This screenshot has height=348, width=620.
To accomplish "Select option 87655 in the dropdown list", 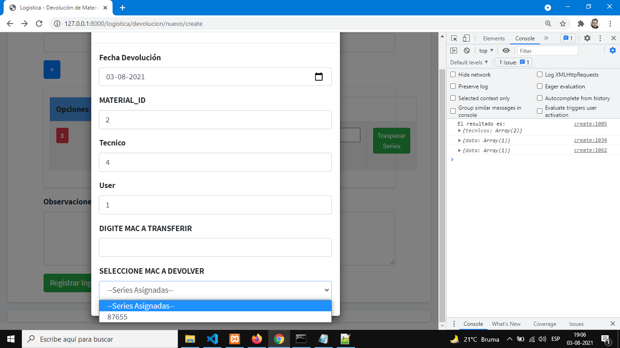I will (x=215, y=317).
